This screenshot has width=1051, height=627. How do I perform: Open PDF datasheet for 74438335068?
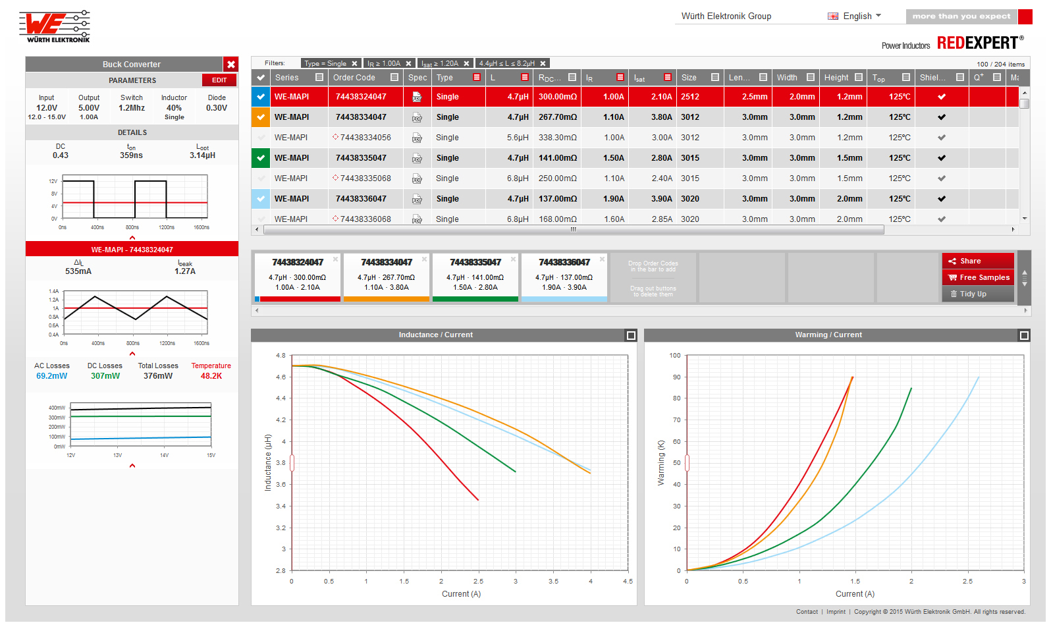click(x=417, y=179)
